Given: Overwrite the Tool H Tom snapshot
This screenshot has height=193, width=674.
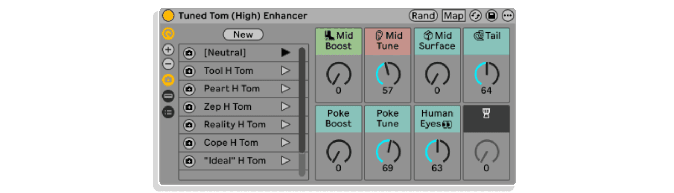Looking at the screenshot, I should point(189,71).
